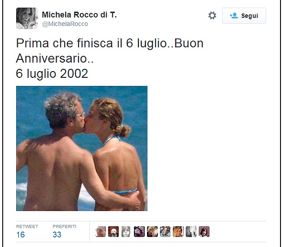Open the smiling blonde woman avatar

click(x=178, y=232)
